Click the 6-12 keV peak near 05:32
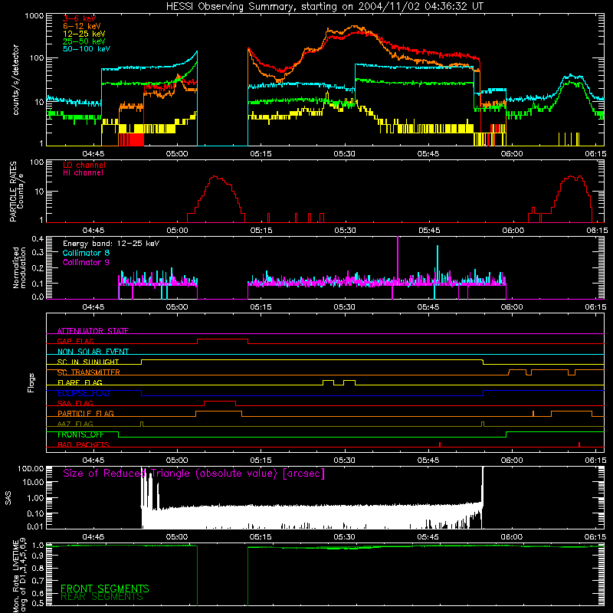This screenshot has height=613, width=613. [354, 27]
